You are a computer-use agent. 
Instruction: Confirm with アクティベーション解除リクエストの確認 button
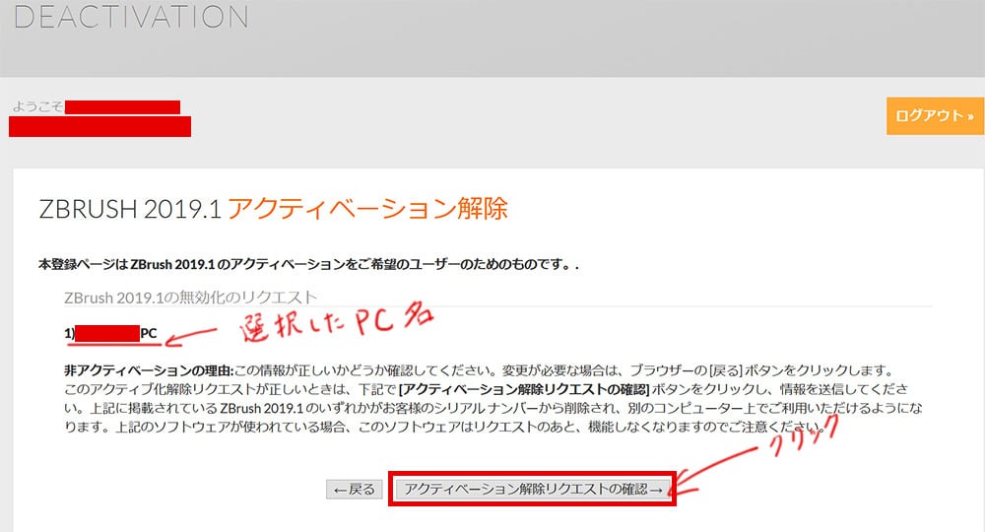(x=533, y=490)
